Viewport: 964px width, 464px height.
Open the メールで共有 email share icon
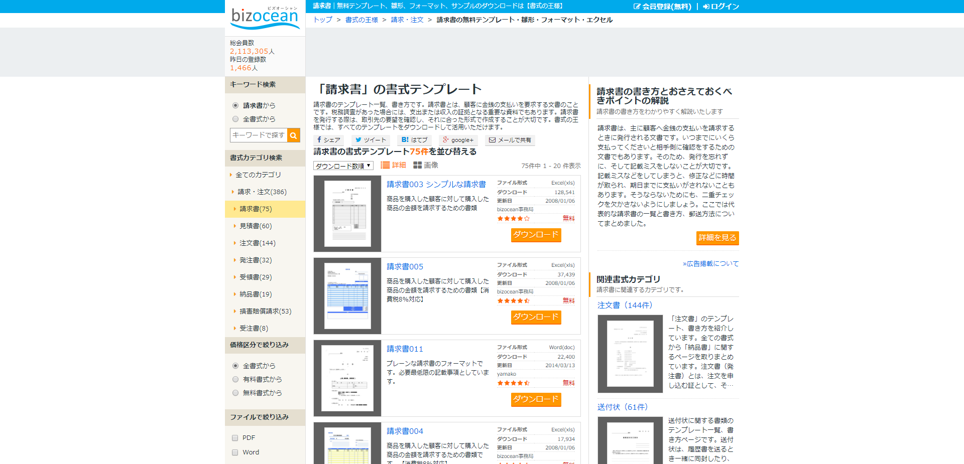pyautogui.click(x=509, y=140)
